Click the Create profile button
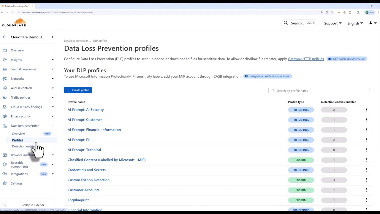This screenshot has height=214, width=380. 78,90
